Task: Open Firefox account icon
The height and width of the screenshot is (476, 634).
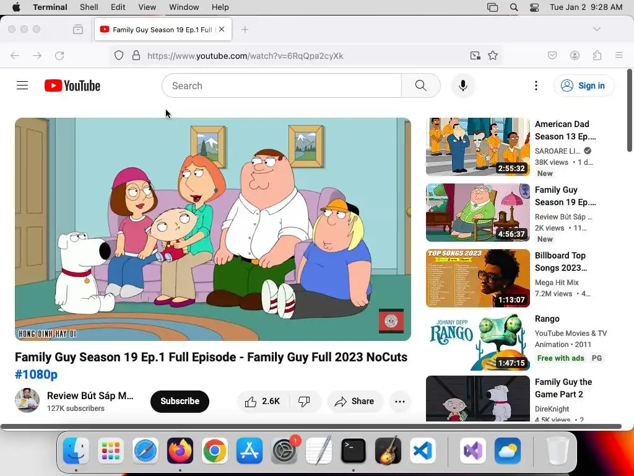Action: (x=575, y=55)
